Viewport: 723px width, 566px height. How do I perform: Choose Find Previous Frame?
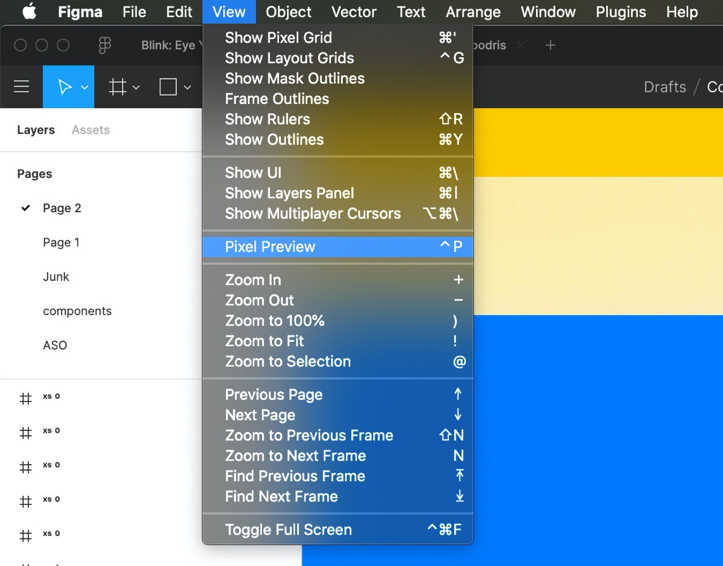pos(338,477)
